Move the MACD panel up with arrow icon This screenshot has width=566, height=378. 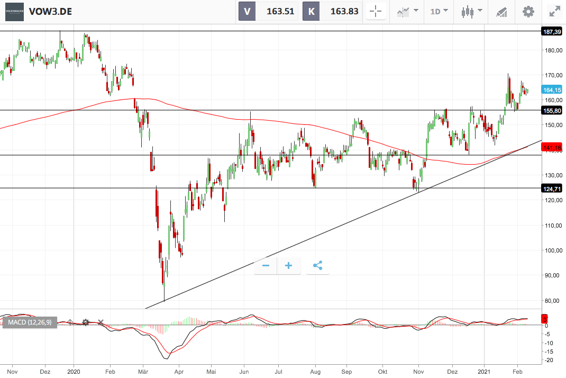(x=70, y=322)
